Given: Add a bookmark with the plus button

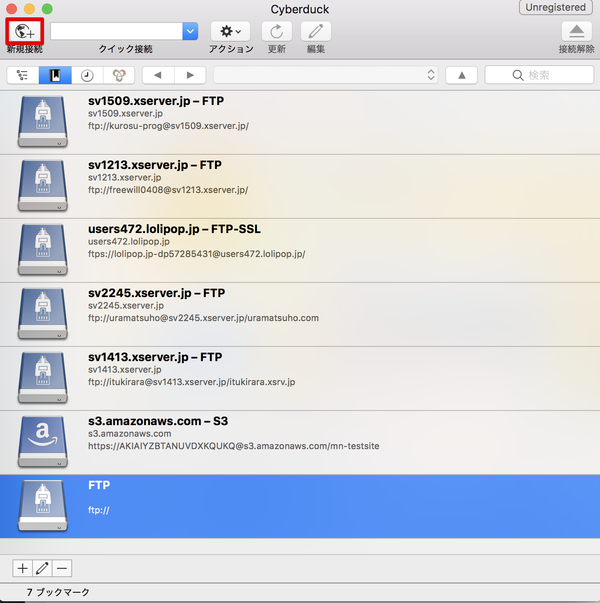Looking at the screenshot, I should (x=23, y=568).
